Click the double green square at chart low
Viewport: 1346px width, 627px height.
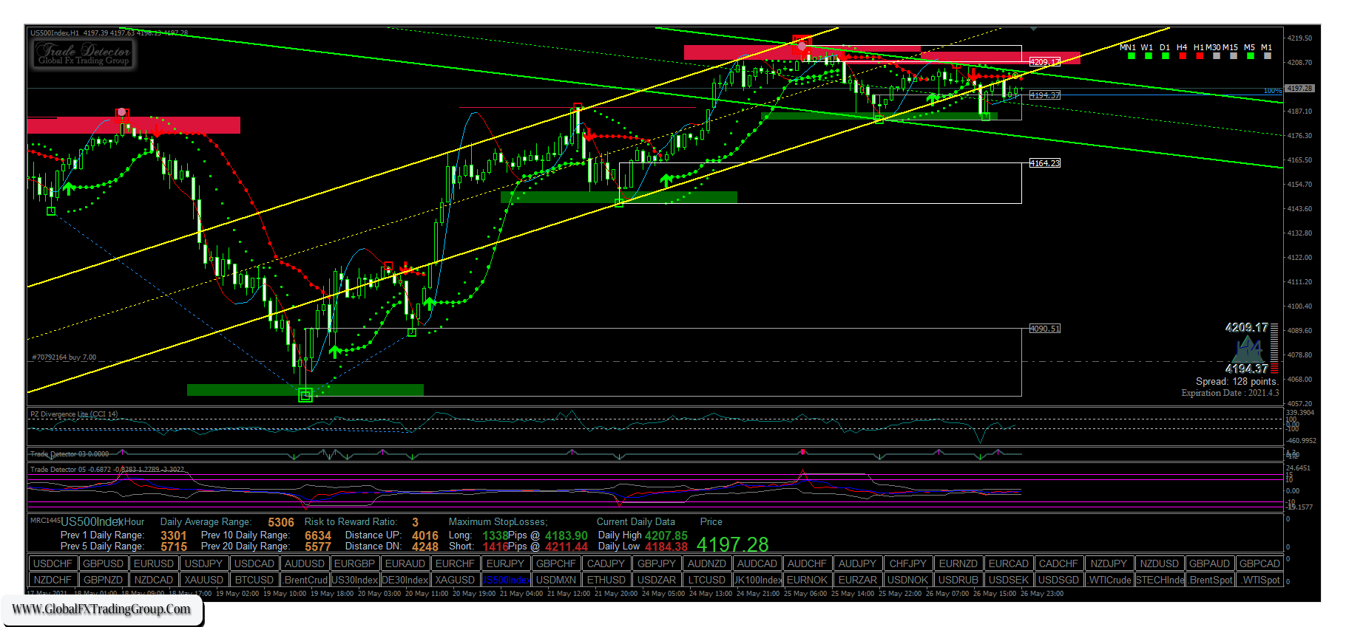coord(305,396)
